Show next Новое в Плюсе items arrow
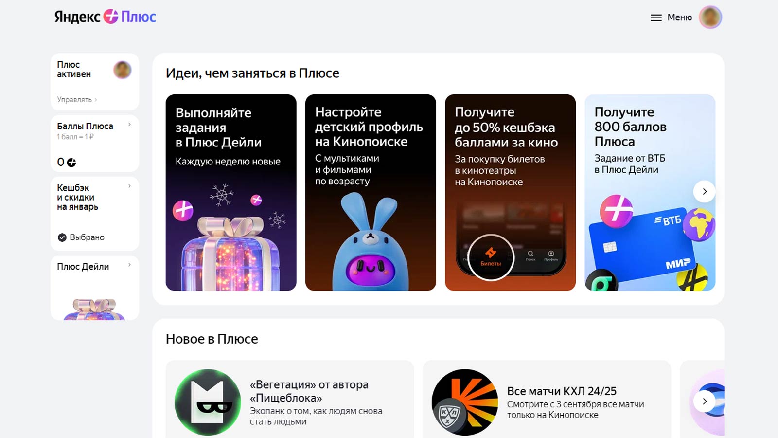The height and width of the screenshot is (438, 778). pyautogui.click(x=704, y=401)
